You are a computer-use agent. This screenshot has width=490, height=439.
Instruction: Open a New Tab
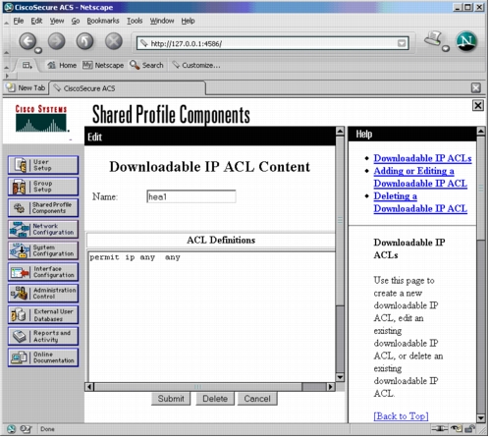(x=26, y=88)
